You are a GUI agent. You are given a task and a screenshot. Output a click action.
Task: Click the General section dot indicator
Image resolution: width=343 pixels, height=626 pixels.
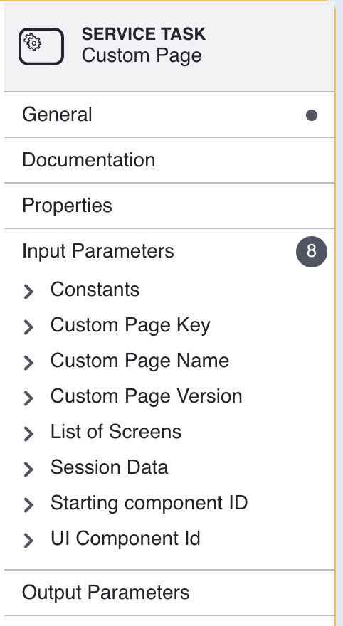pos(312,115)
